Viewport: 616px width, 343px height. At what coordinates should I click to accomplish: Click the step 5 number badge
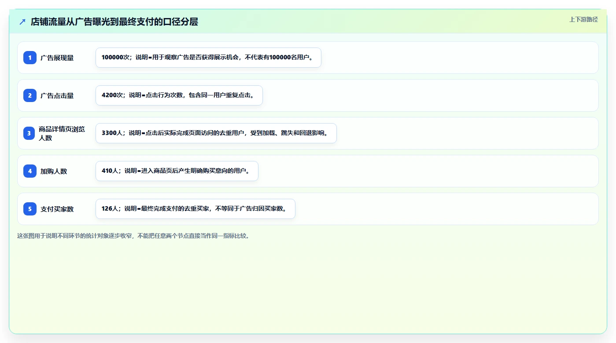click(30, 209)
